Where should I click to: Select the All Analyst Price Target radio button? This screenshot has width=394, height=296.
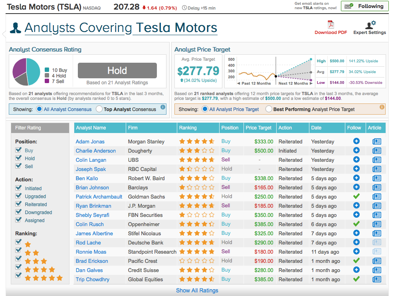coord(205,109)
